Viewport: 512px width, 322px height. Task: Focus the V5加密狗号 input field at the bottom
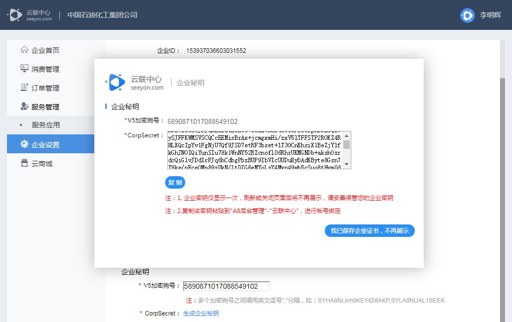pyautogui.click(x=226, y=286)
